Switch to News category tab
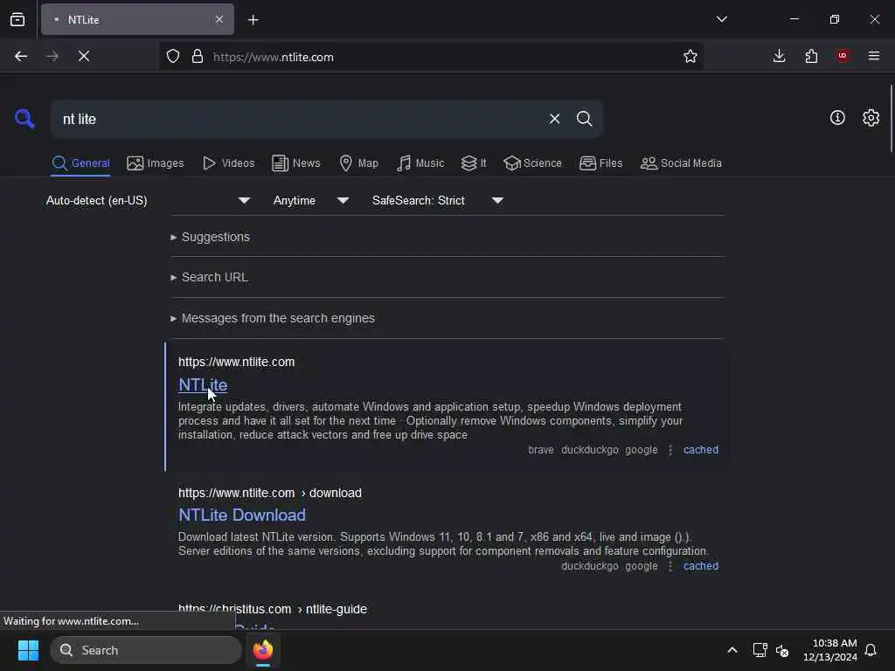The height and width of the screenshot is (671, 895). tap(296, 163)
